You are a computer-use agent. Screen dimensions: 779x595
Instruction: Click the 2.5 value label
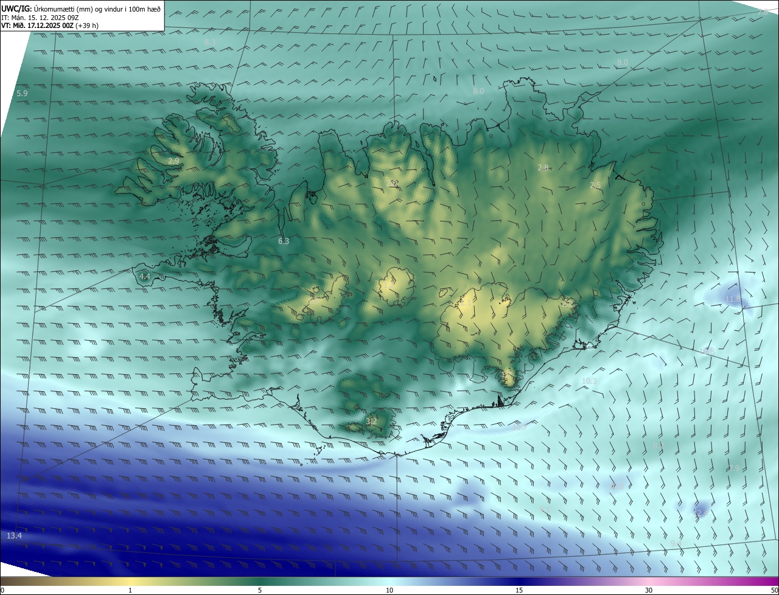[595, 185]
